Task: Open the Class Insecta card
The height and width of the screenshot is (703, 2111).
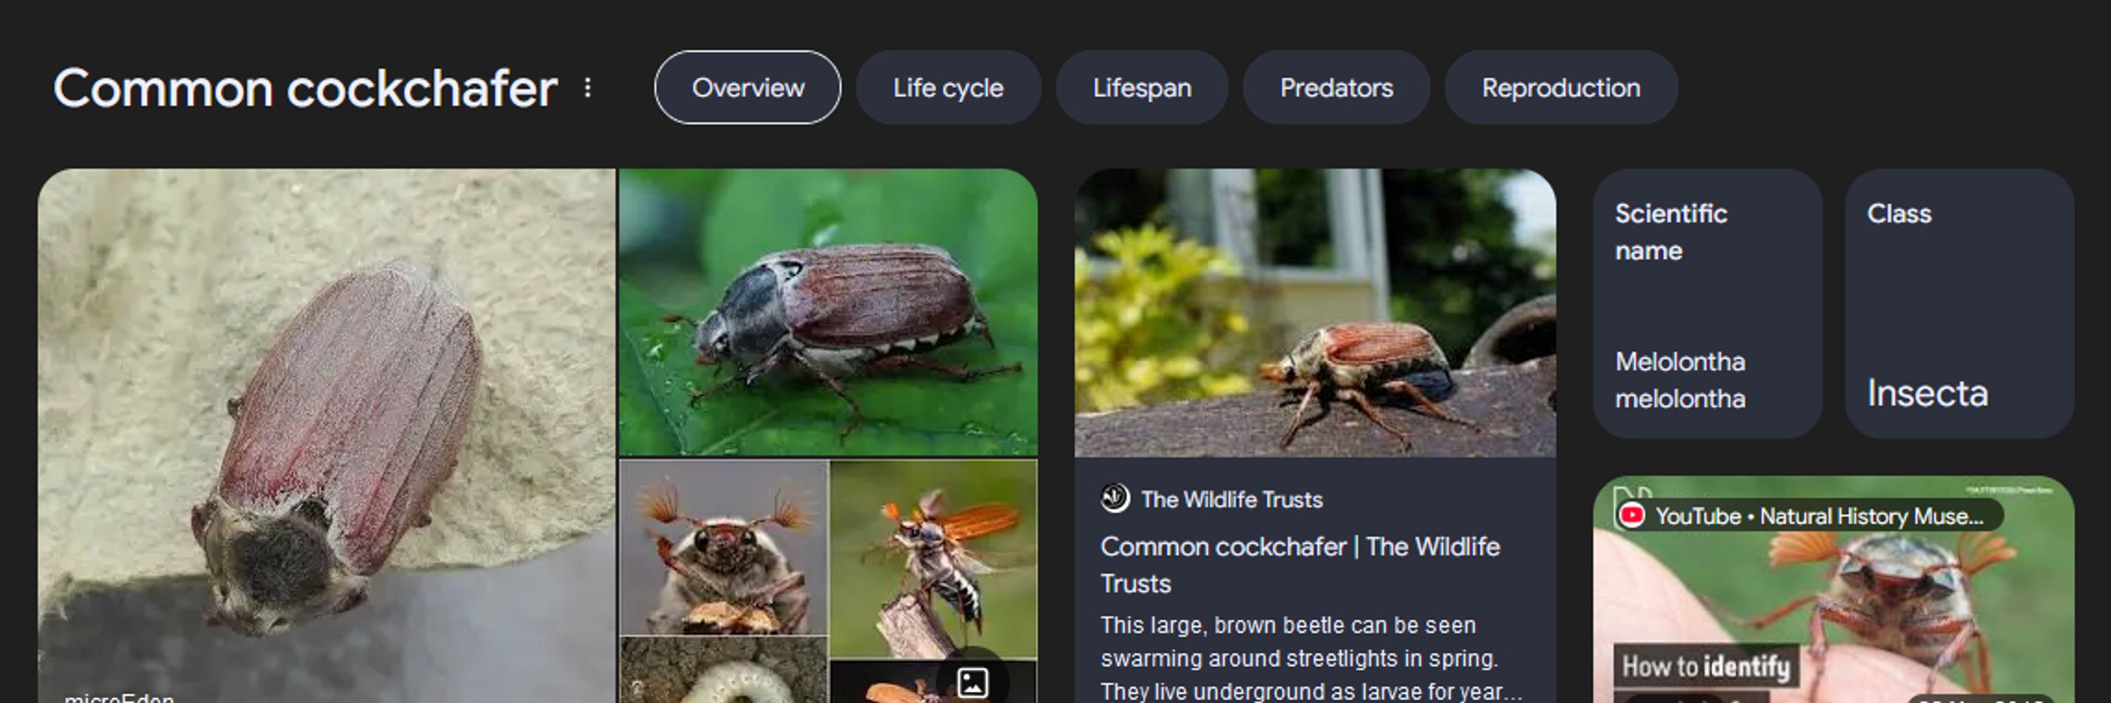Action: [x=1958, y=304]
